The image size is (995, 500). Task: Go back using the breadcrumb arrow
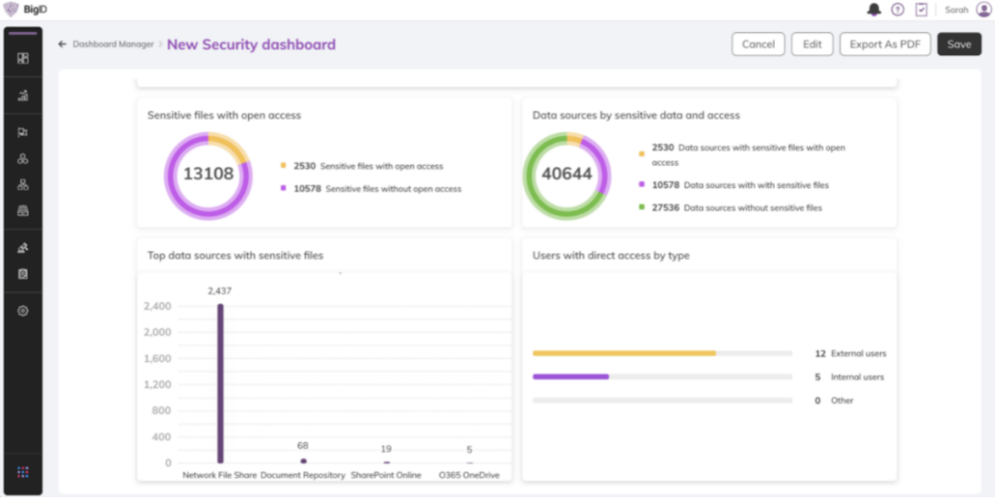pos(63,44)
